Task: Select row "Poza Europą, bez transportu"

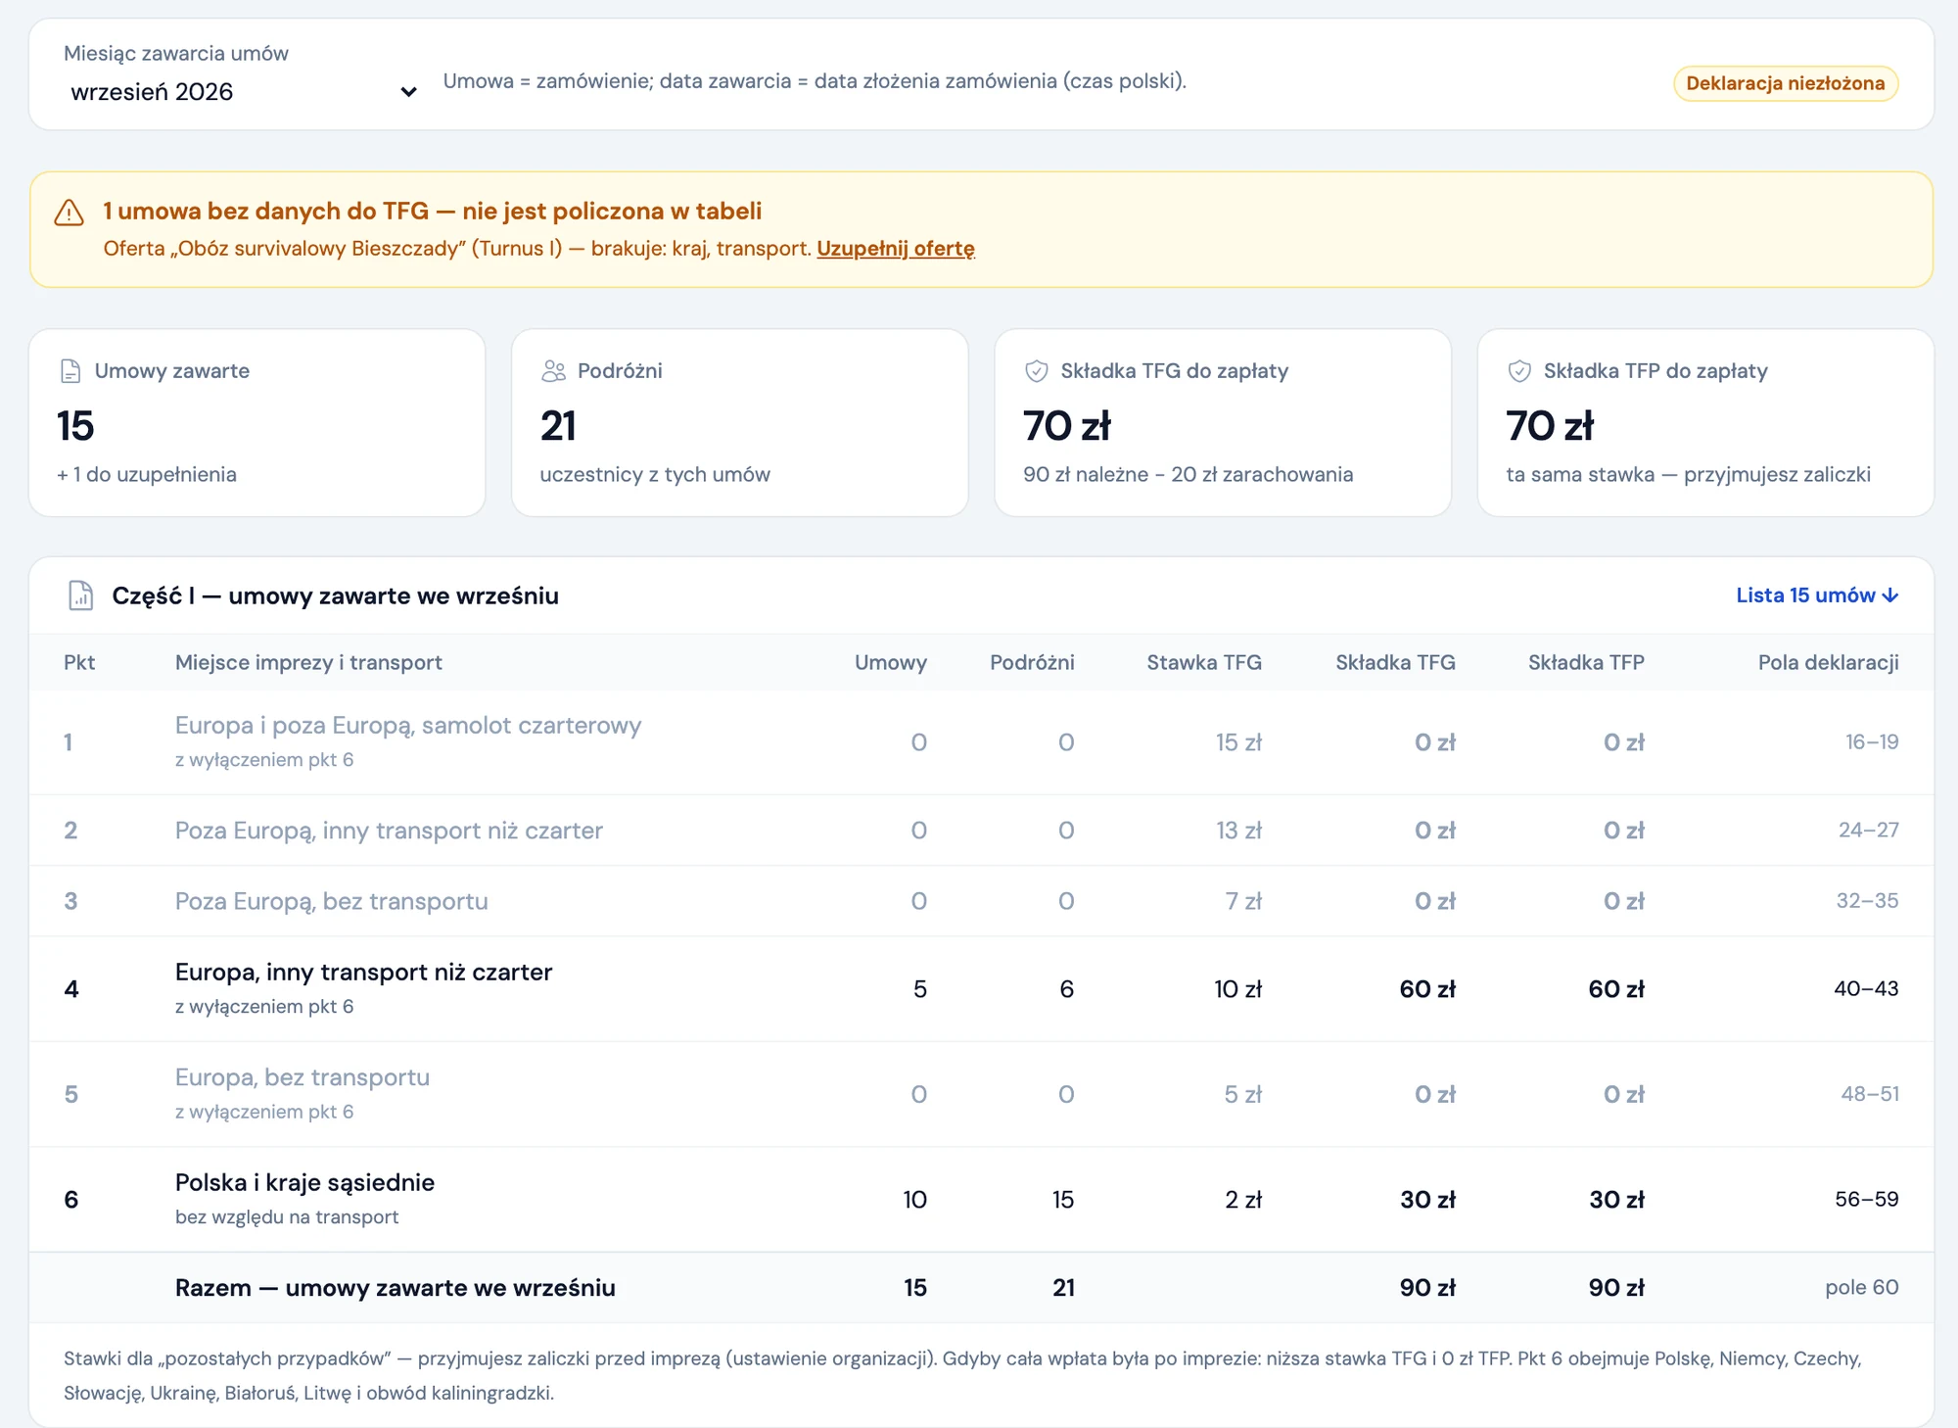Action: [981, 901]
